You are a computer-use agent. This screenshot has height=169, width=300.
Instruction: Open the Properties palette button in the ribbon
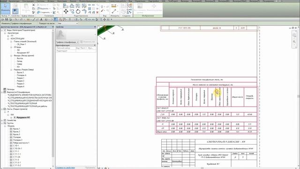point(15,11)
